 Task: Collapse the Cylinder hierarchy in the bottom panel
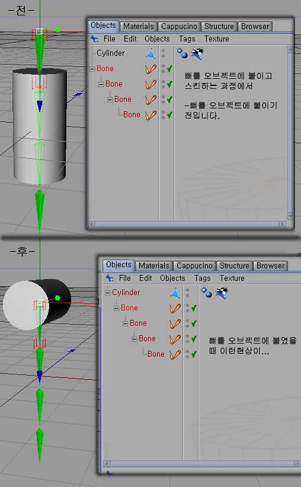coord(107,293)
